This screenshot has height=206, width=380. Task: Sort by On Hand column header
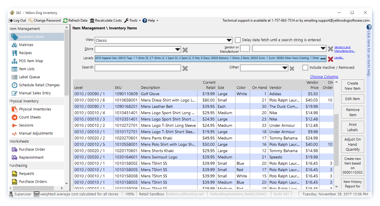coord(259,88)
